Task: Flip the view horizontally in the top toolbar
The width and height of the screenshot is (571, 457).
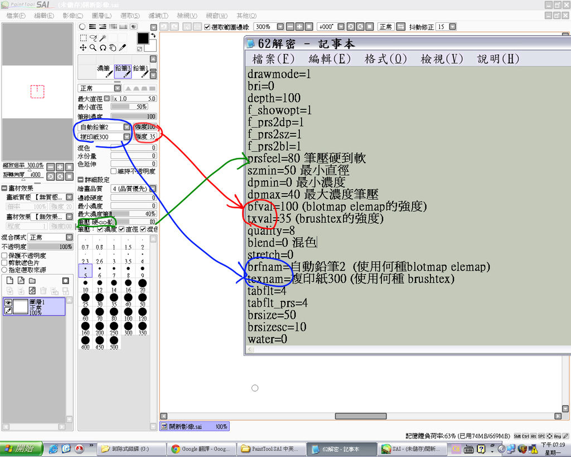Action: (400, 27)
